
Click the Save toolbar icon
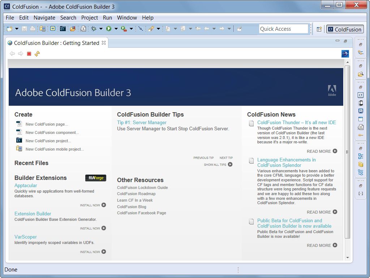coord(23,29)
